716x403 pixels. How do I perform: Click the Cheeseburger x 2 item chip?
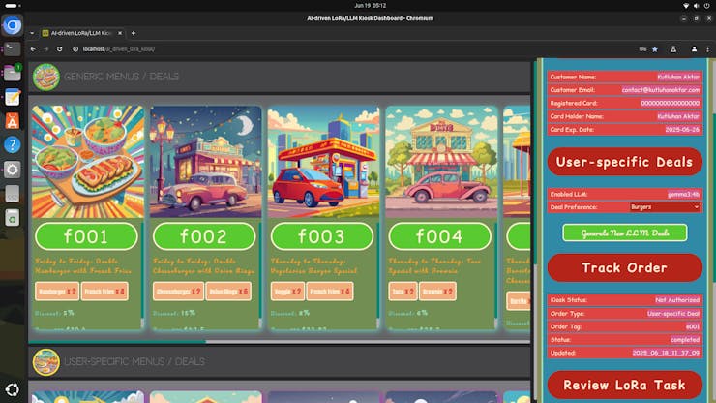pos(178,292)
